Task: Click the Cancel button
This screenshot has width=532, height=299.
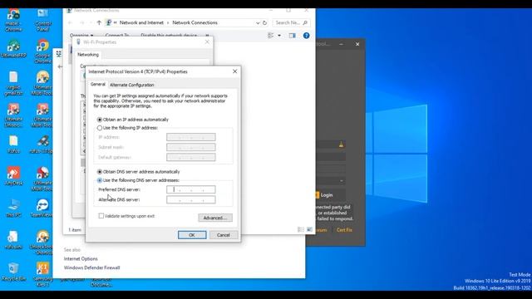Action: tap(224, 235)
